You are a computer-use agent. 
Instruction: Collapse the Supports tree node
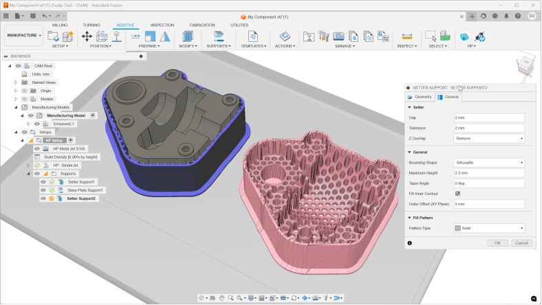tap(28, 173)
